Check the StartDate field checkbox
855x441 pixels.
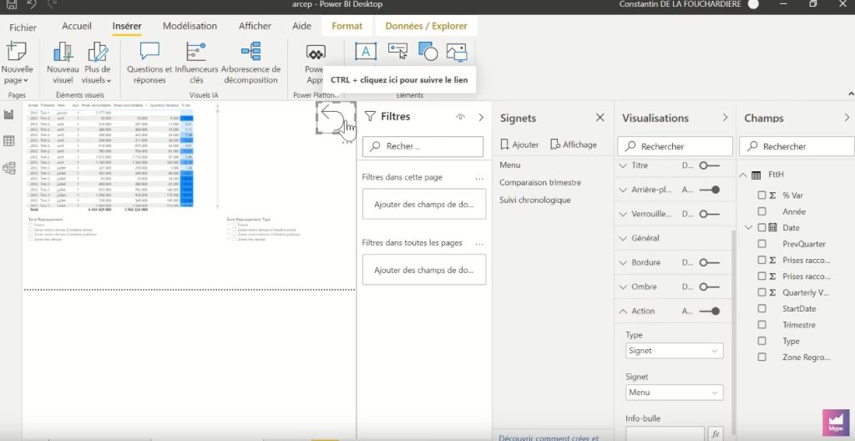(x=761, y=308)
